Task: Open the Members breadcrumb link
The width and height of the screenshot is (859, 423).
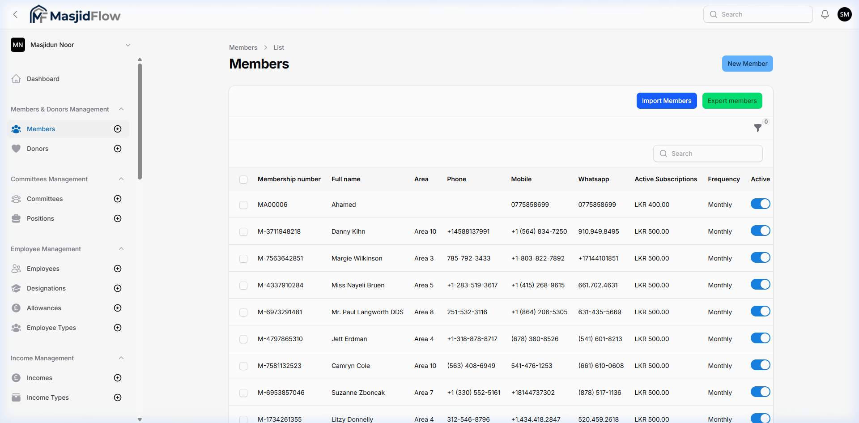Action: click(x=243, y=47)
